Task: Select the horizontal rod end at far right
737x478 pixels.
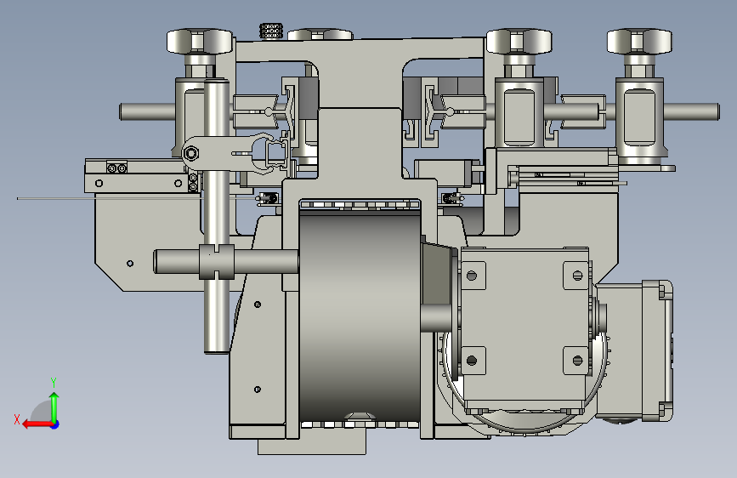Action: tap(691, 112)
